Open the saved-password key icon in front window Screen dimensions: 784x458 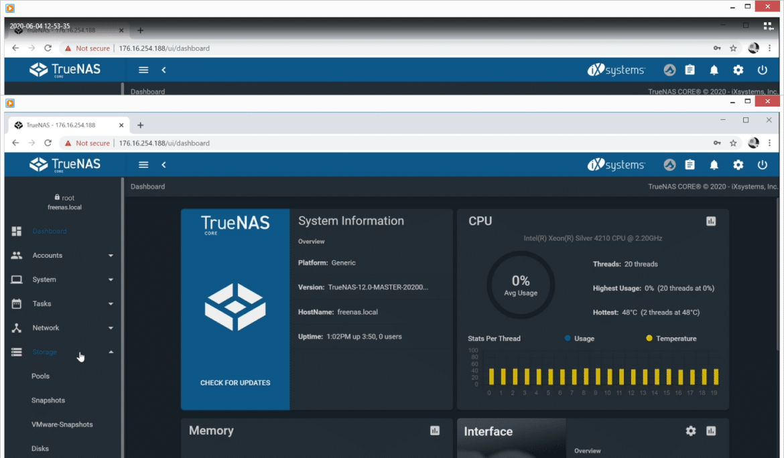717,143
